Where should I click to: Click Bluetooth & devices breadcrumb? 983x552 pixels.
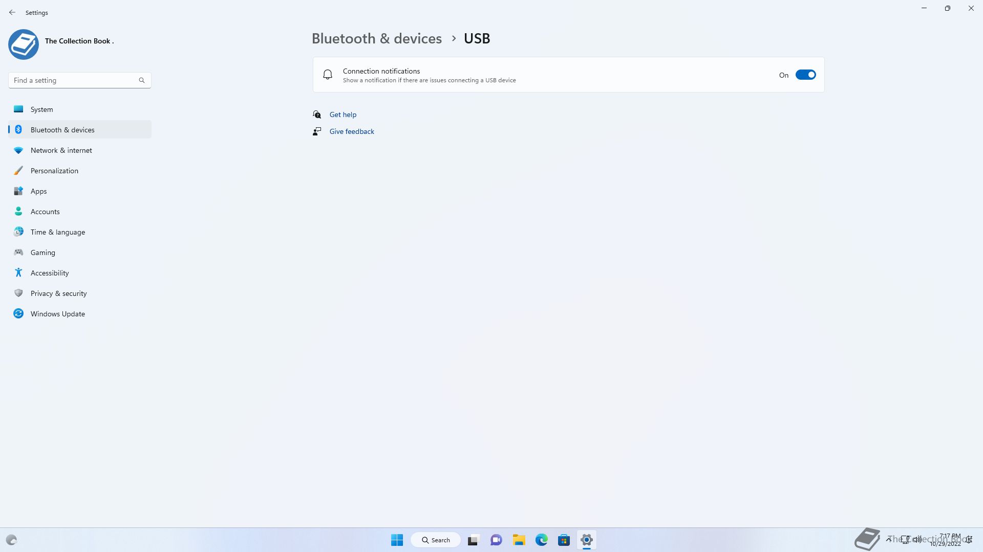(377, 38)
